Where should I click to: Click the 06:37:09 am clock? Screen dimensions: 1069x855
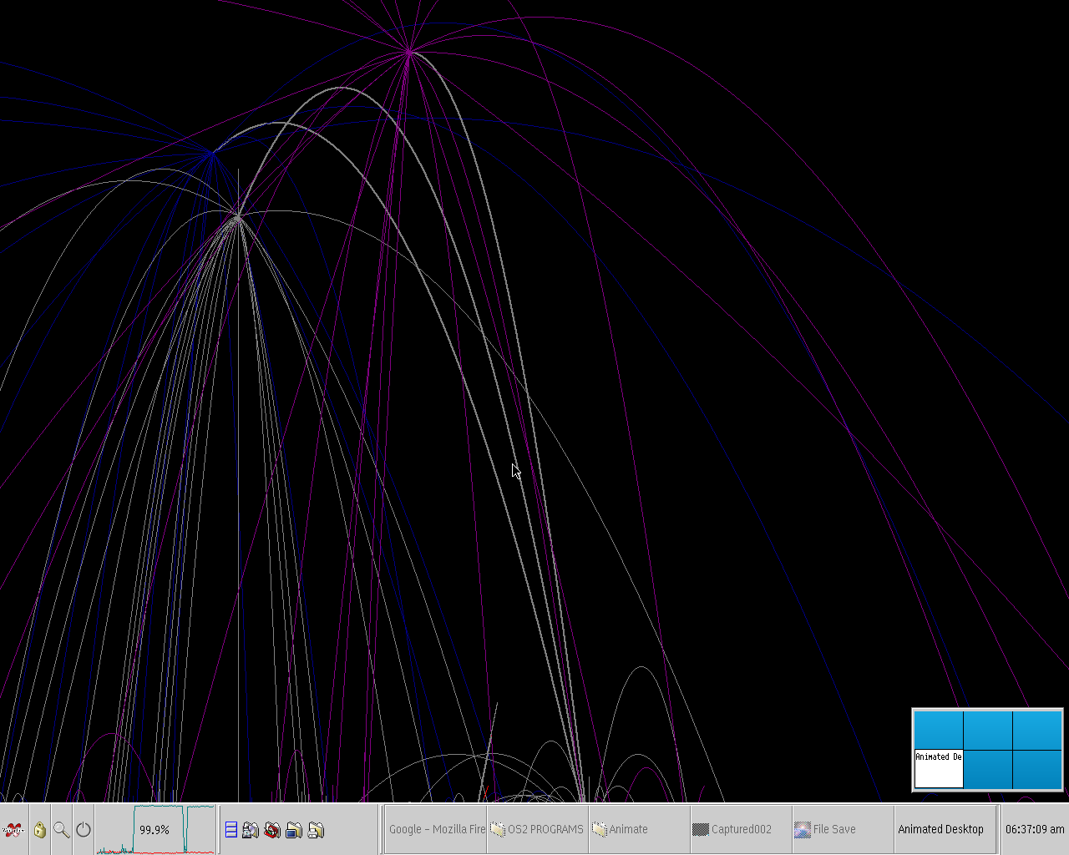1034,829
